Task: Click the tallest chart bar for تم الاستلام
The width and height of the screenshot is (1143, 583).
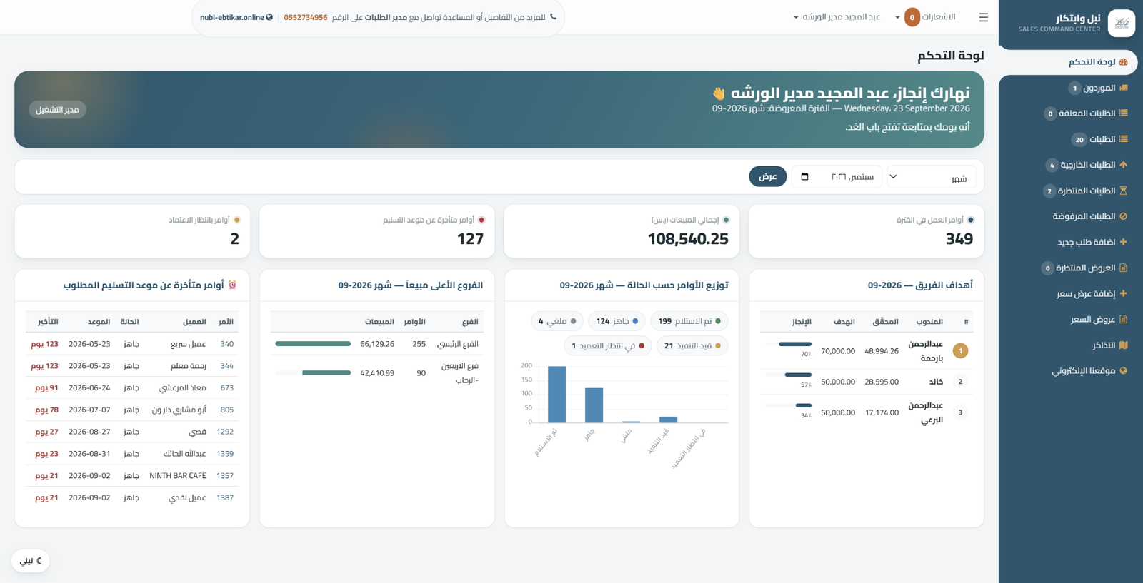Action: [556, 395]
